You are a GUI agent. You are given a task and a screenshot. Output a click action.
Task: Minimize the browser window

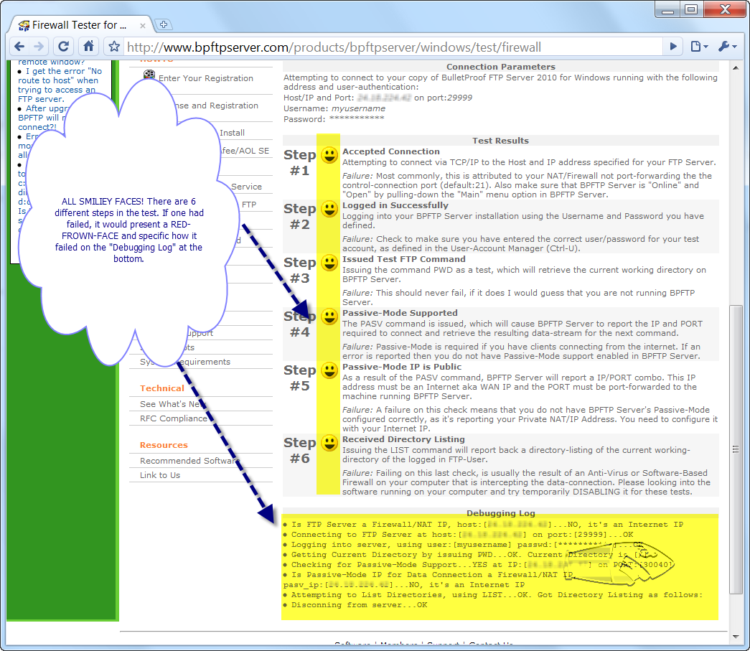point(667,9)
